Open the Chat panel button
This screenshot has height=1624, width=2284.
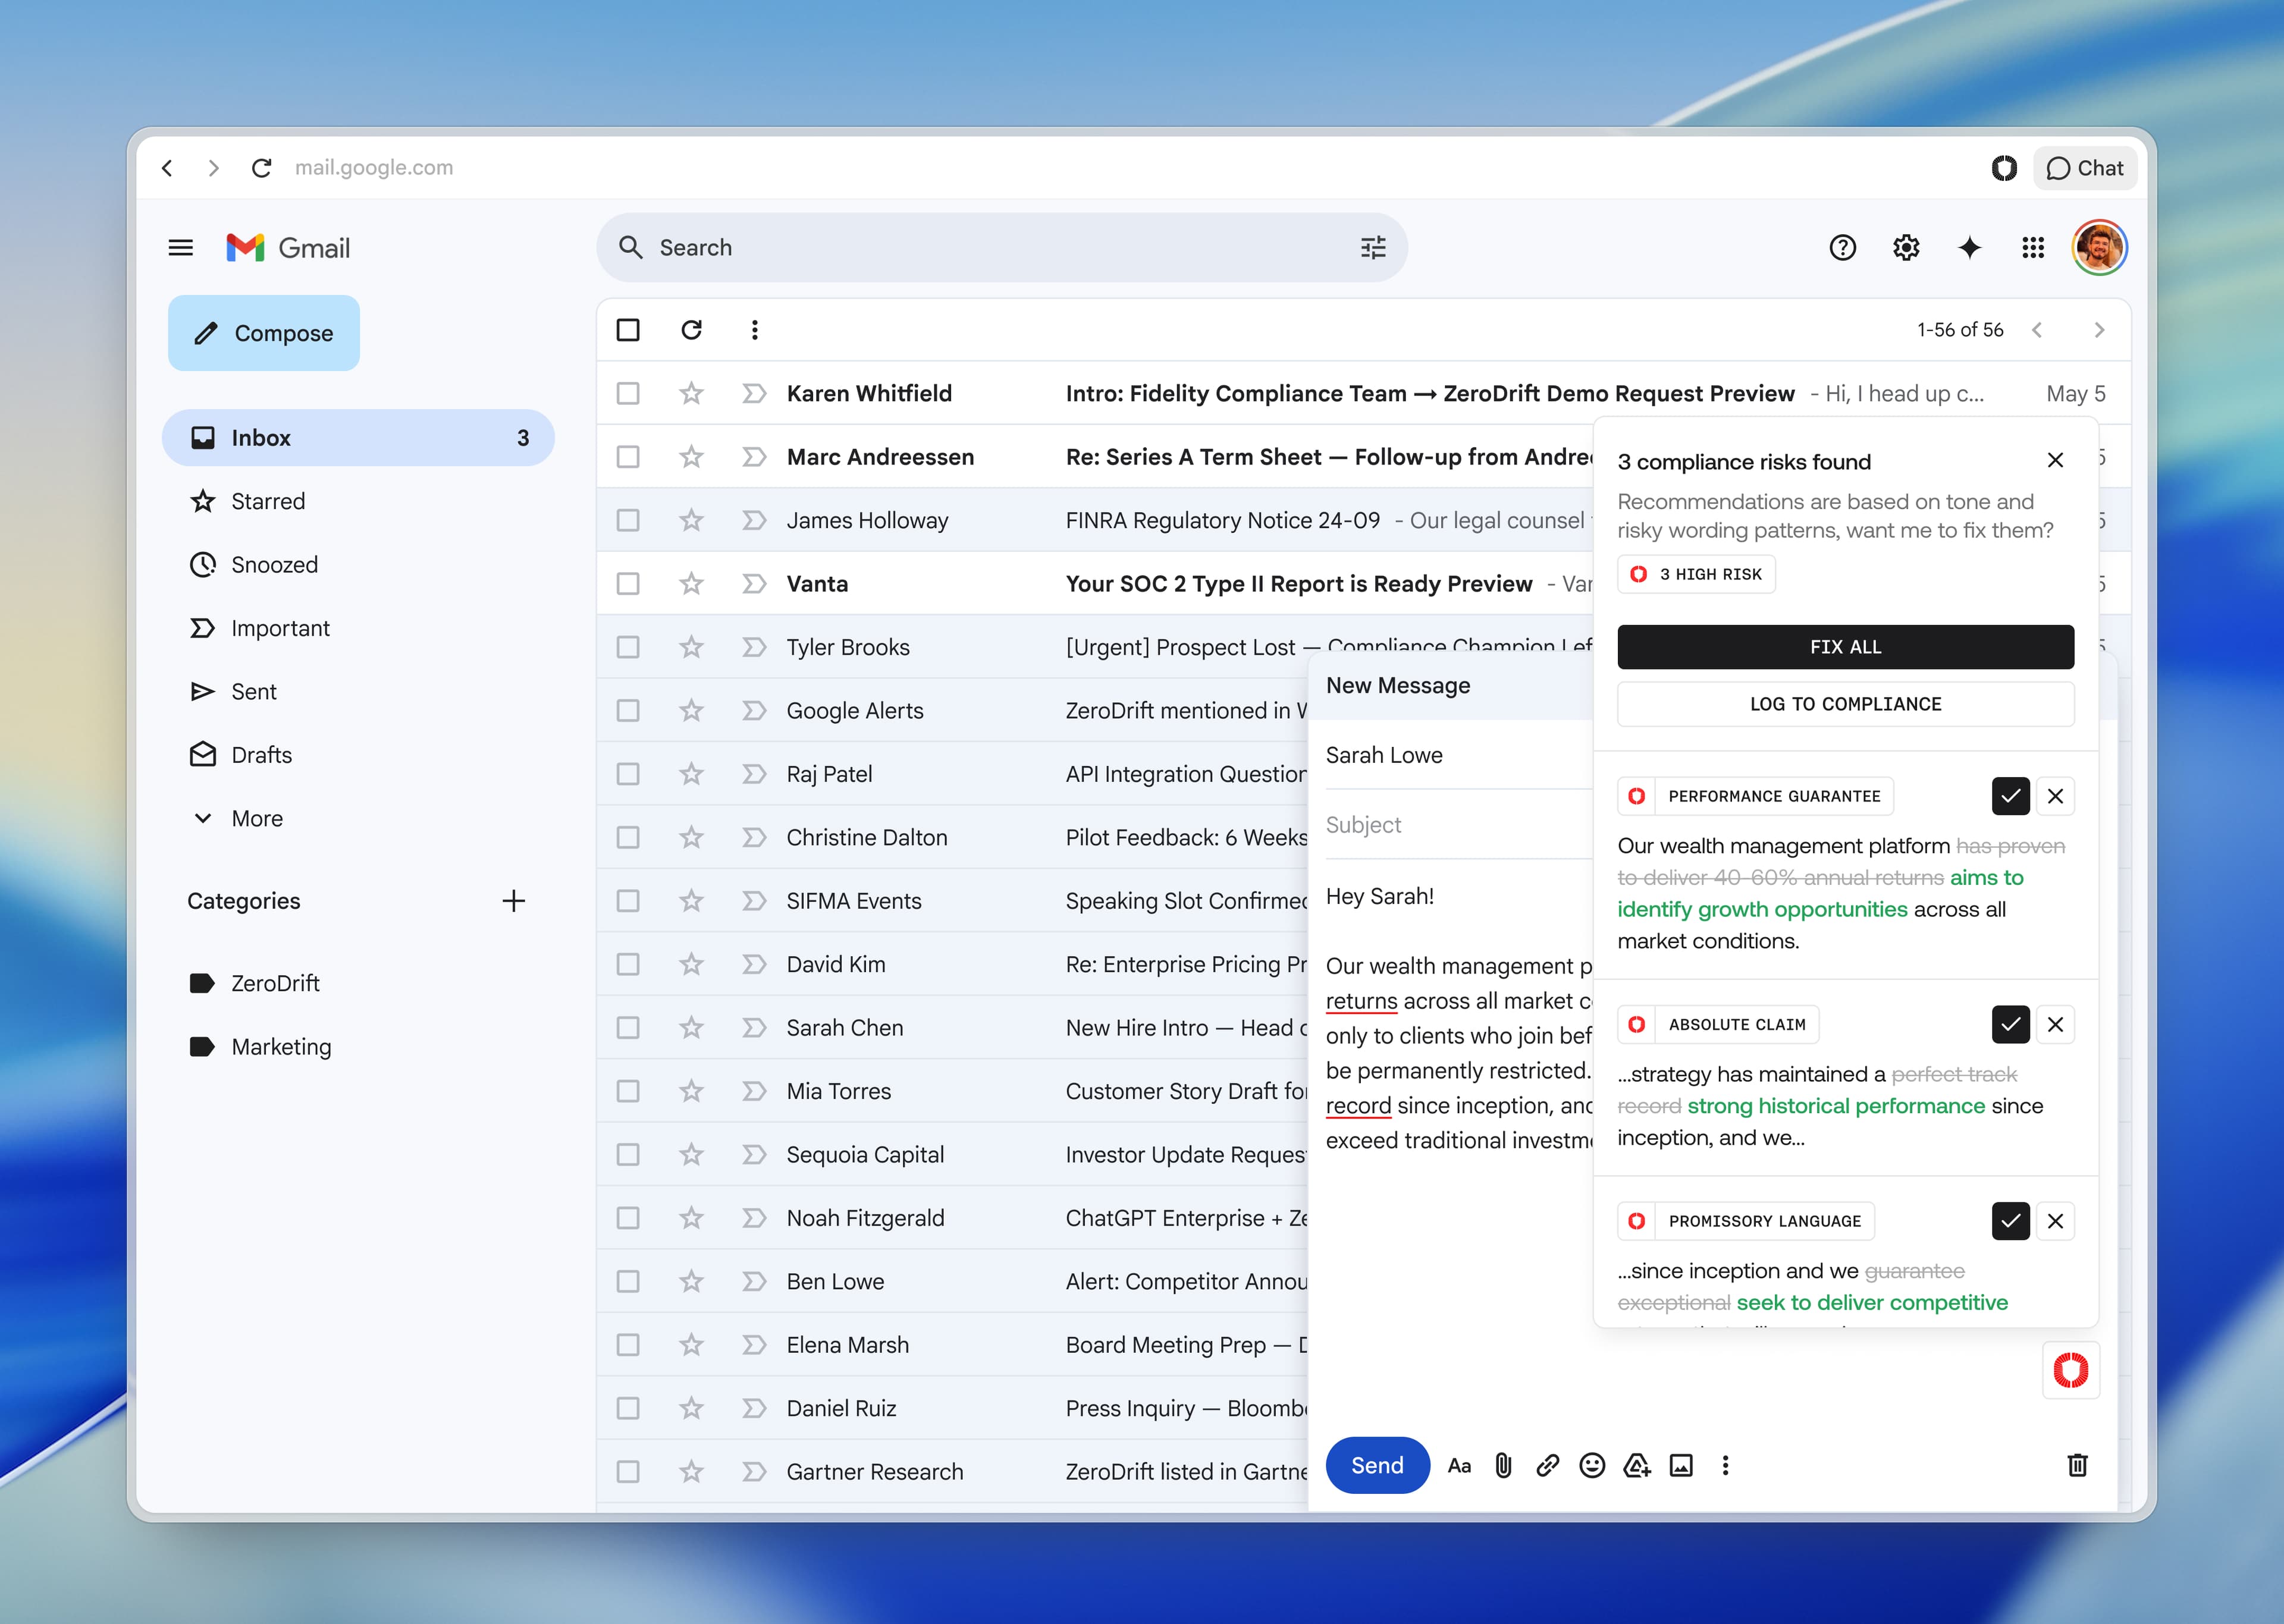[2085, 168]
